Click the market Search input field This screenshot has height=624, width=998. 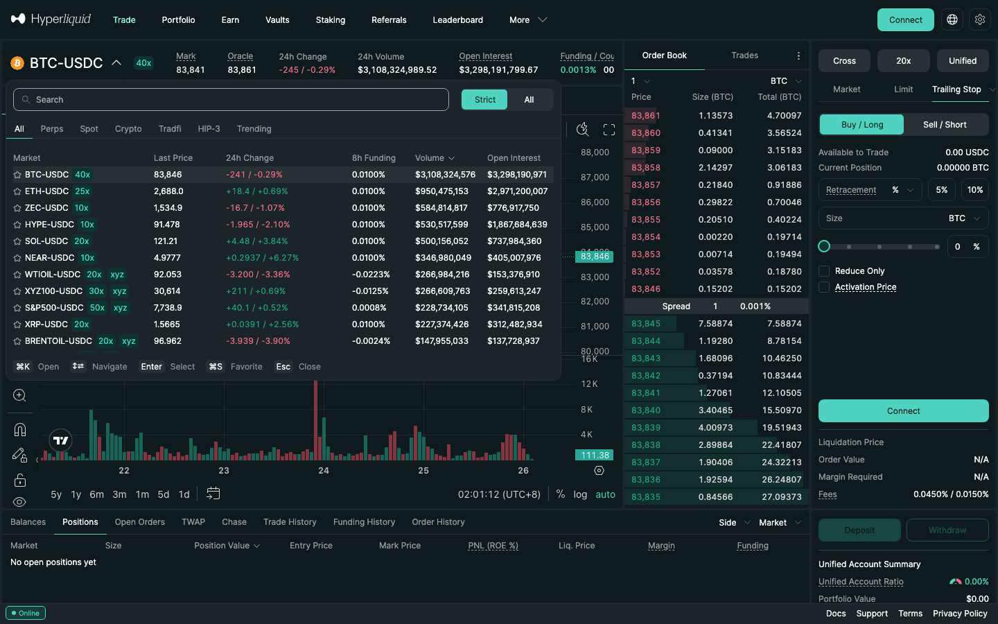pyautogui.click(x=231, y=100)
